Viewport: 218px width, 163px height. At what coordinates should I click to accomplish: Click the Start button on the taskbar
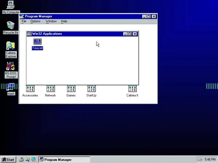(x=8, y=159)
